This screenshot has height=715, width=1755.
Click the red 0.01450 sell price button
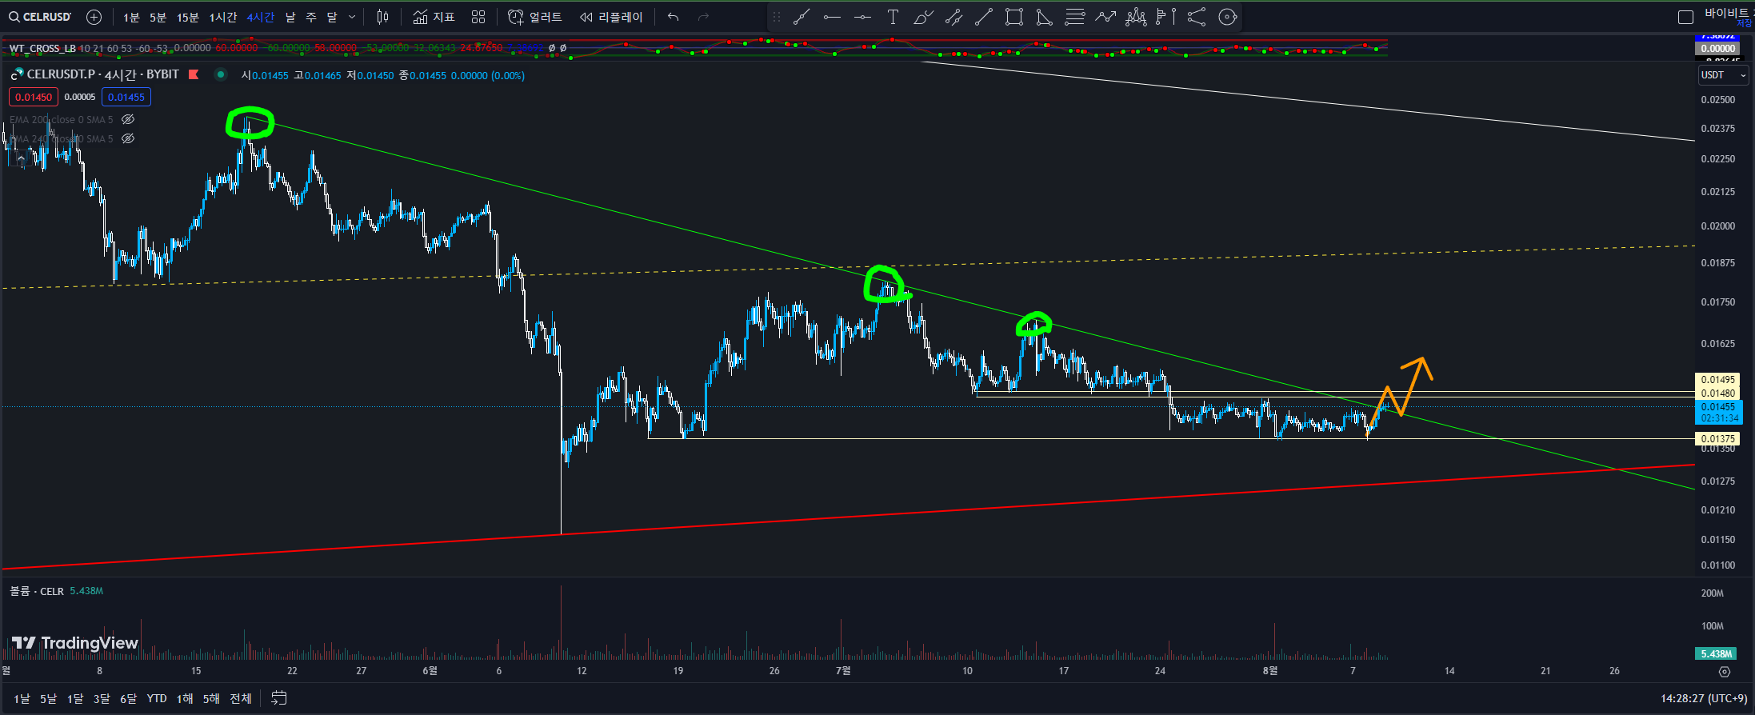[34, 97]
